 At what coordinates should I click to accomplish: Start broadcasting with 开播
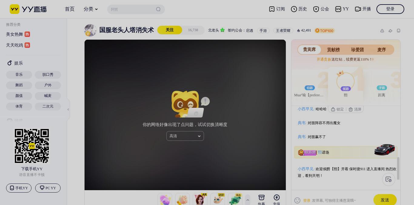[363, 9]
